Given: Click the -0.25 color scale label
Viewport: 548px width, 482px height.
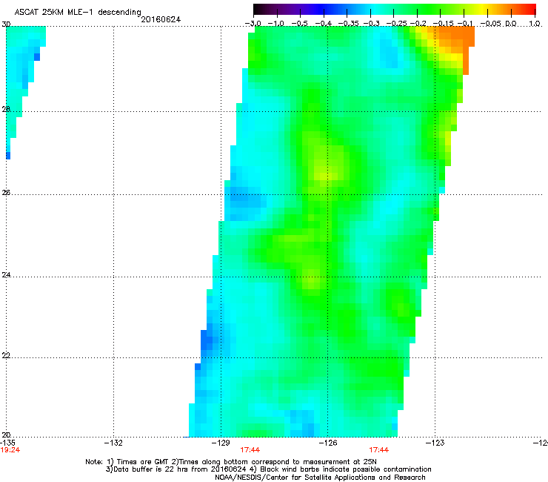Looking at the screenshot, I should point(396,24).
